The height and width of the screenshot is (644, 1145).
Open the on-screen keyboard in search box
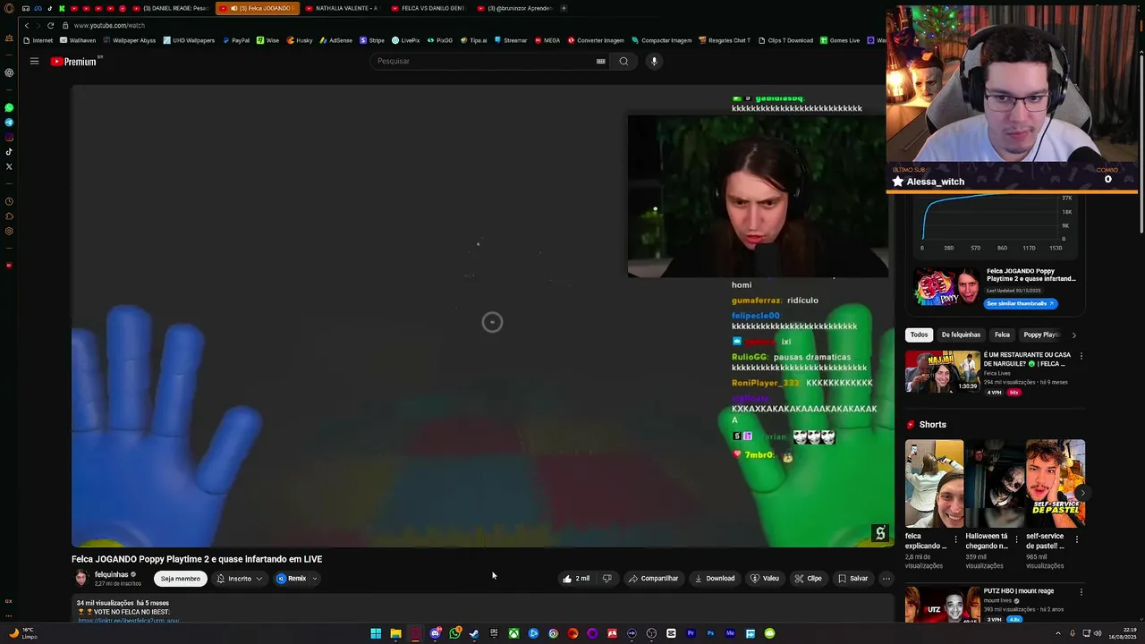[600, 61]
